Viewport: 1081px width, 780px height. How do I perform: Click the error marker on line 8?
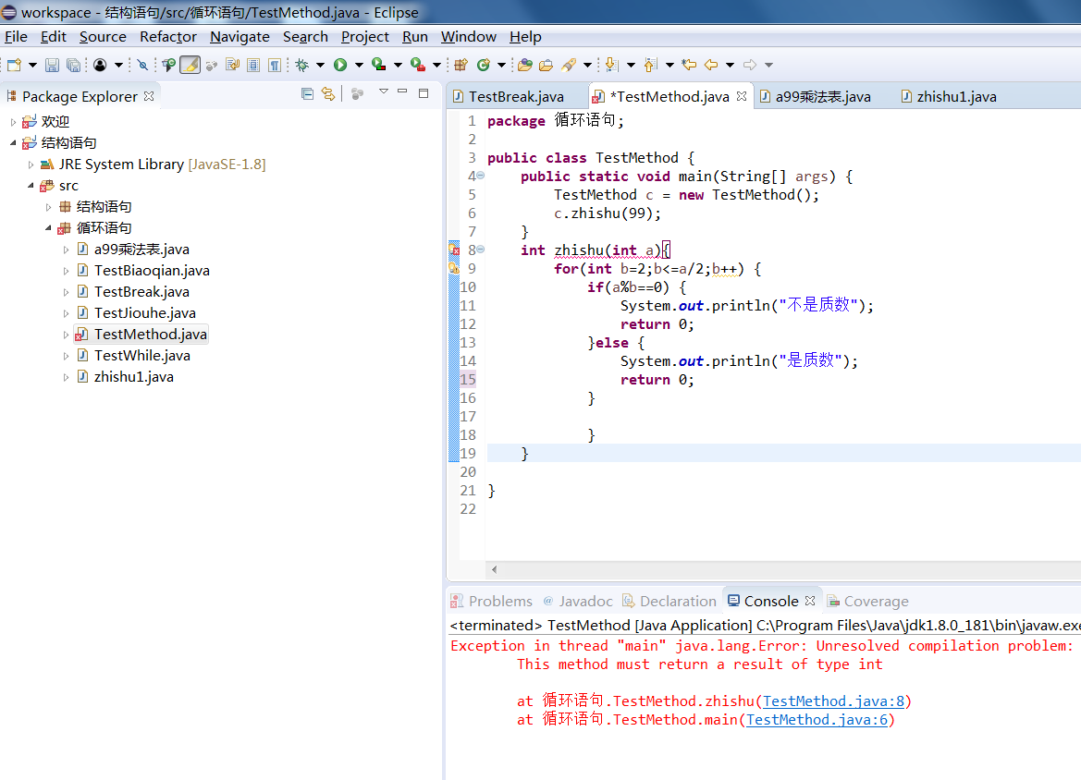(454, 250)
